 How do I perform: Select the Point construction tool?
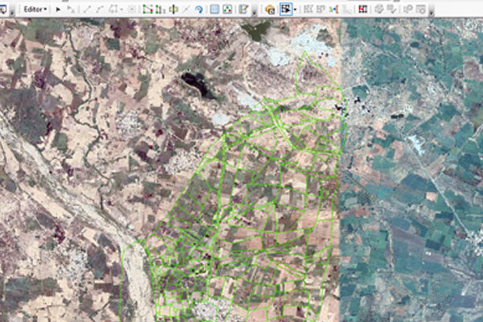[x=131, y=9]
